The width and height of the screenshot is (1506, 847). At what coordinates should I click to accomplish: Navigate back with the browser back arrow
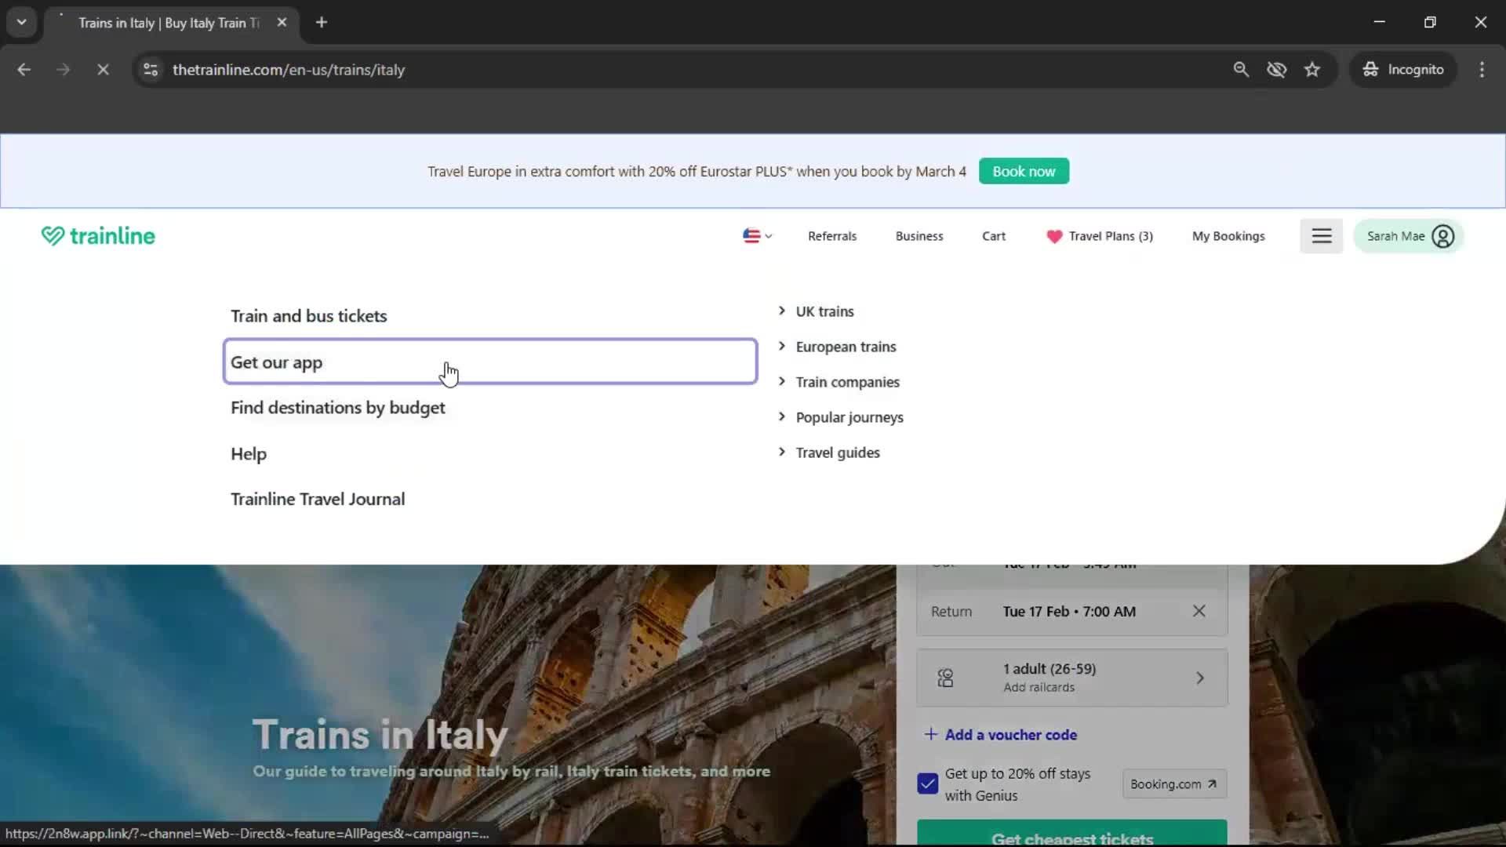click(x=24, y=69)
